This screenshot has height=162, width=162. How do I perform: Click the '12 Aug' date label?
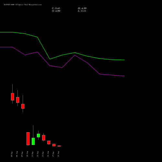[x=38, y=154]
